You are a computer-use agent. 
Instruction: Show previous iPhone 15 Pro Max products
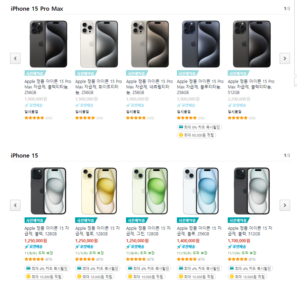point(15,58)
